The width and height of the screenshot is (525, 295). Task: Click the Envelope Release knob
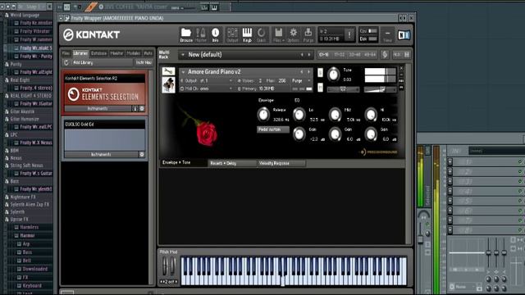coord(263,115)
